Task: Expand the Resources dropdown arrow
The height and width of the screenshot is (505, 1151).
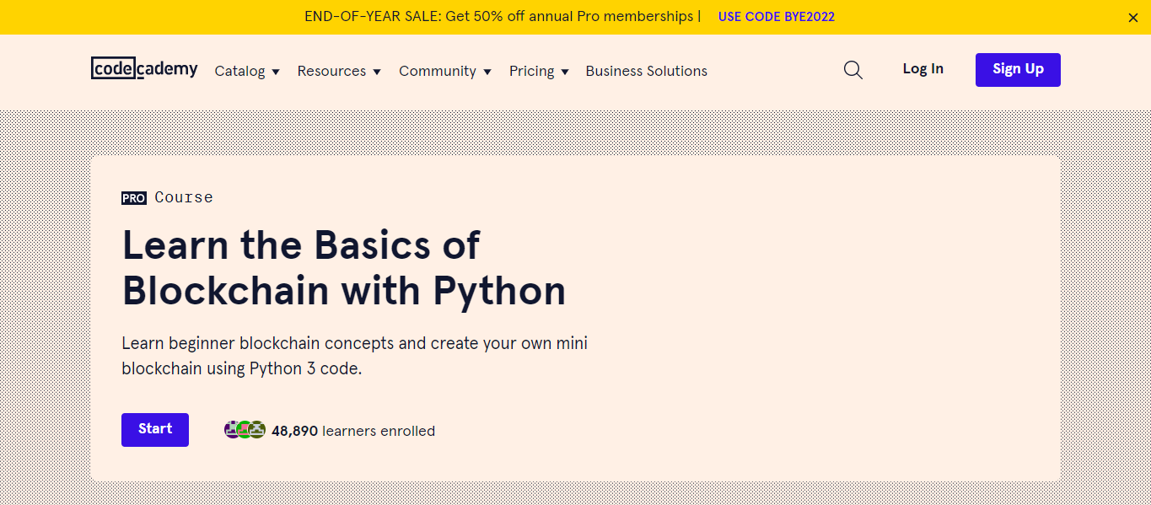Action: [x=377, y=72]
